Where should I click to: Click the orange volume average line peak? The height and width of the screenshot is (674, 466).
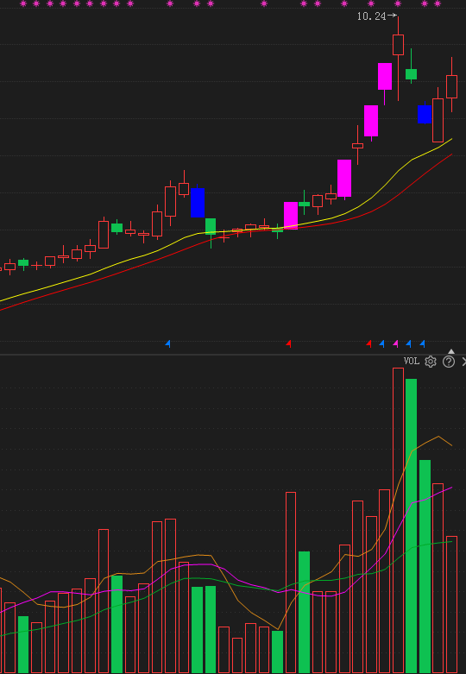tap(438, 437)
